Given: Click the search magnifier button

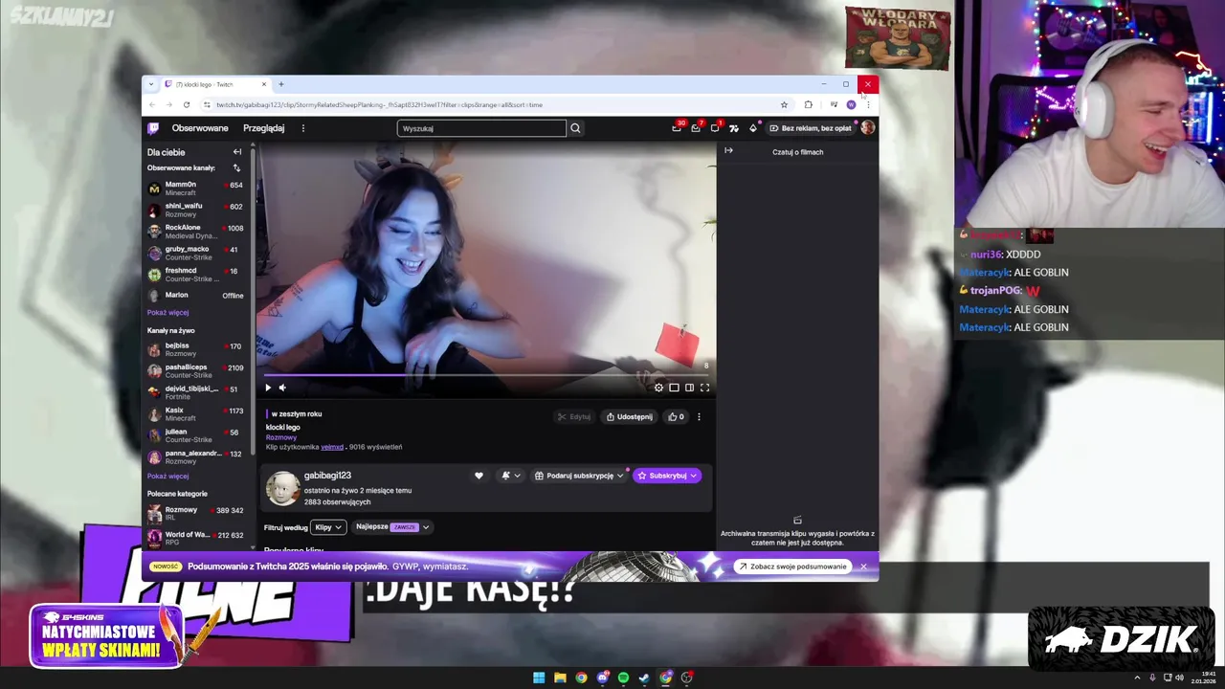Looking at the screenshot, I should (x=575, y=128).
